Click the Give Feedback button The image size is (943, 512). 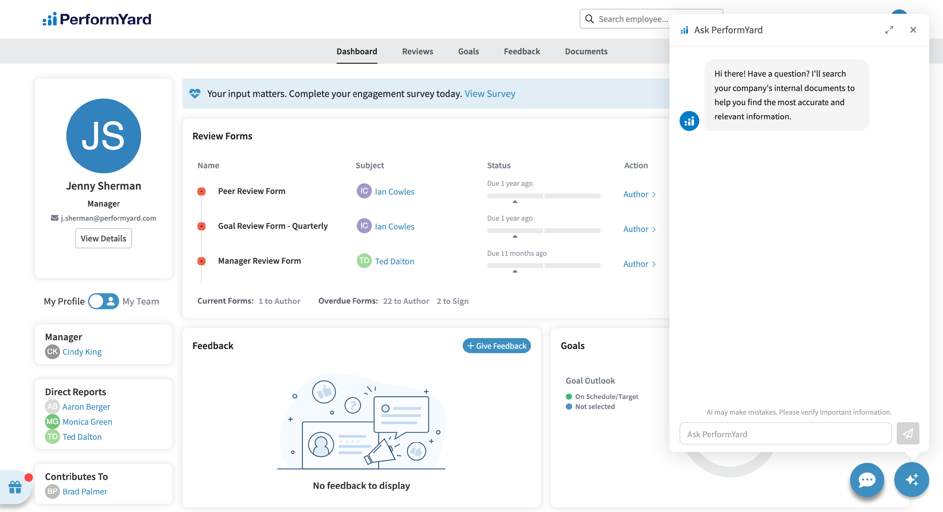[496, 346]
